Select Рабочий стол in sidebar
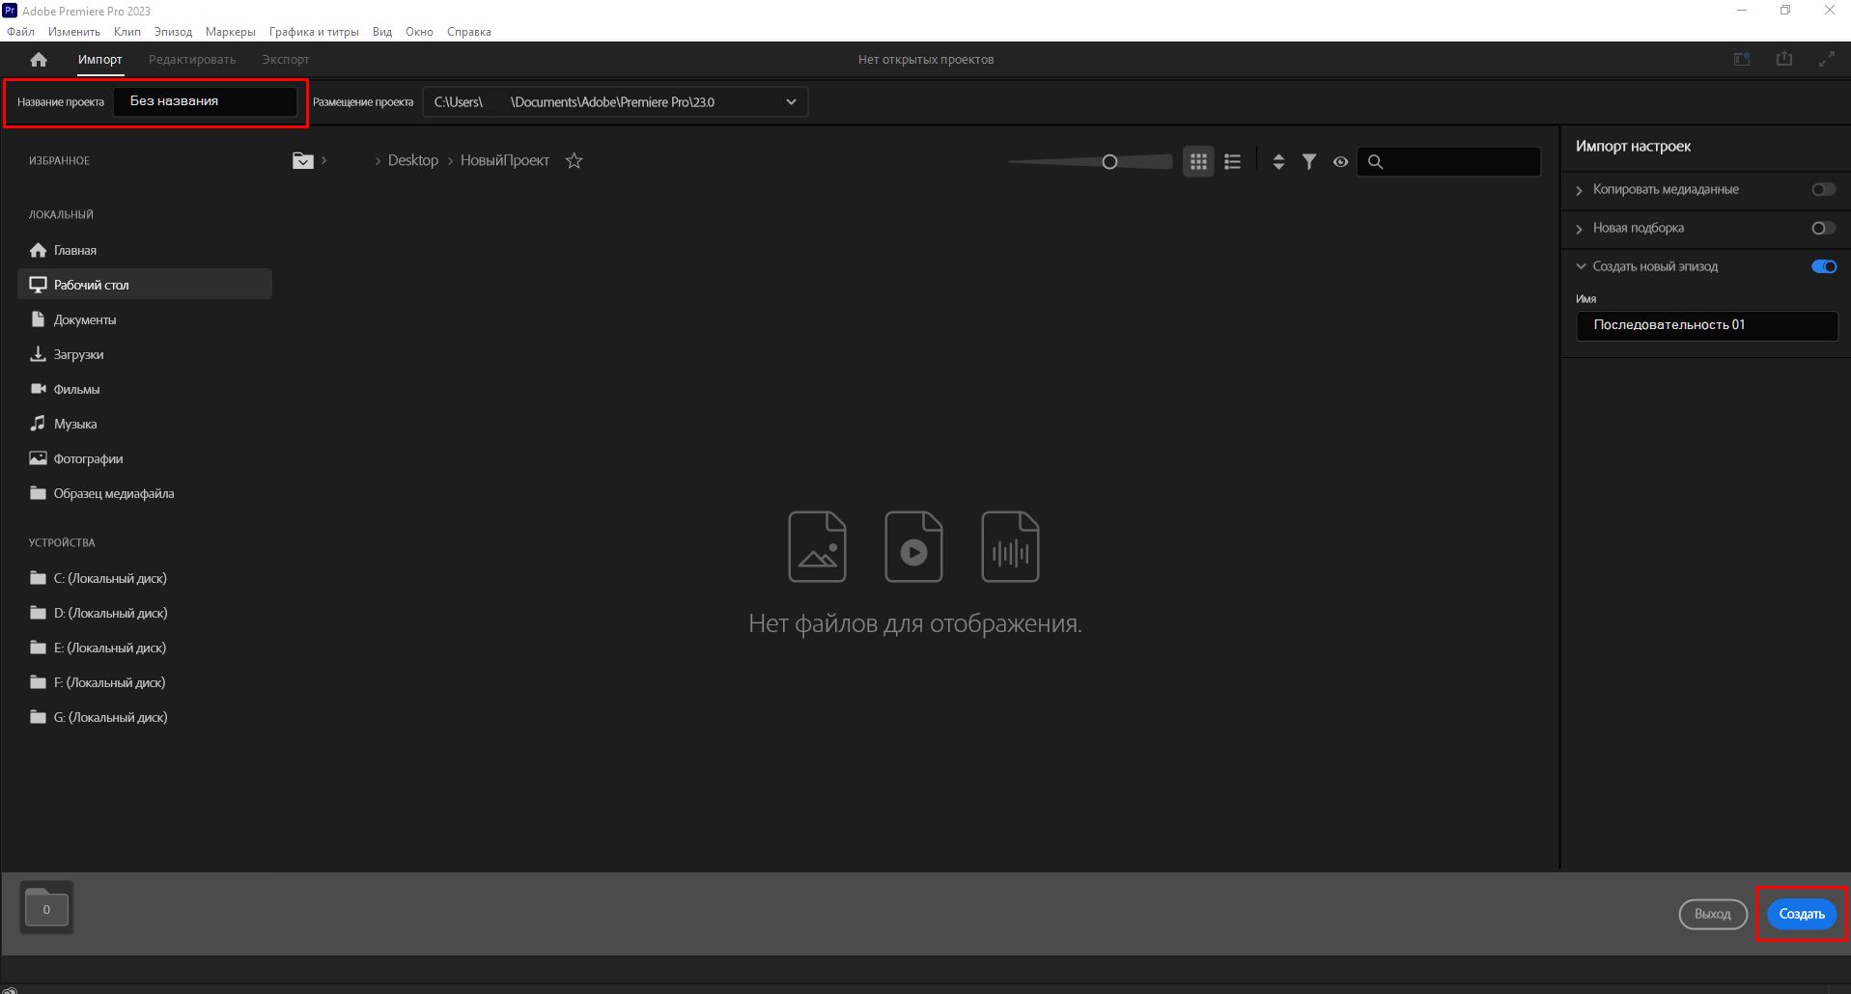The image size is (1851, 994). click(x=145, y=285)
